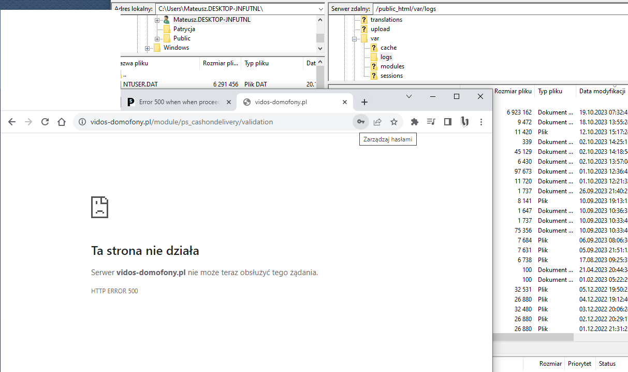
Task: Open media controls icon in Chrome toolbar
Action: [431, 122]
